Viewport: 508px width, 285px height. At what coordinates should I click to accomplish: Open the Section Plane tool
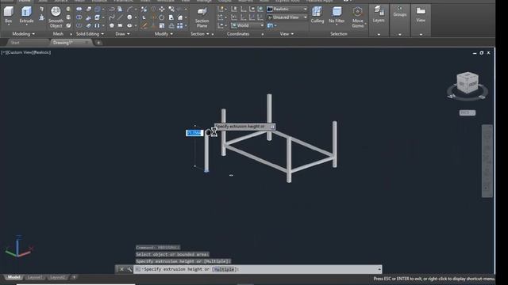point(202,17)
